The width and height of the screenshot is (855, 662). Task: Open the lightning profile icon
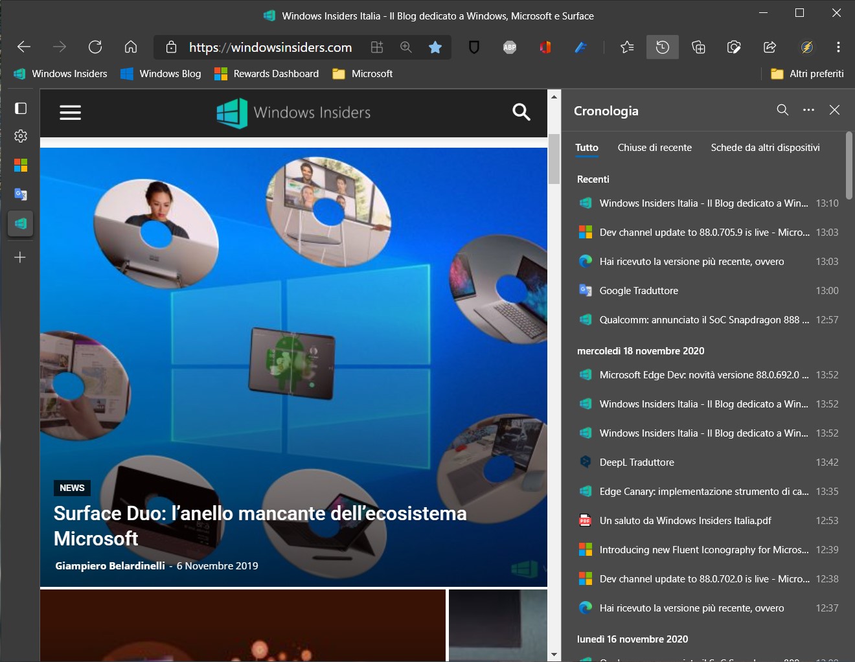coord(806,47)
